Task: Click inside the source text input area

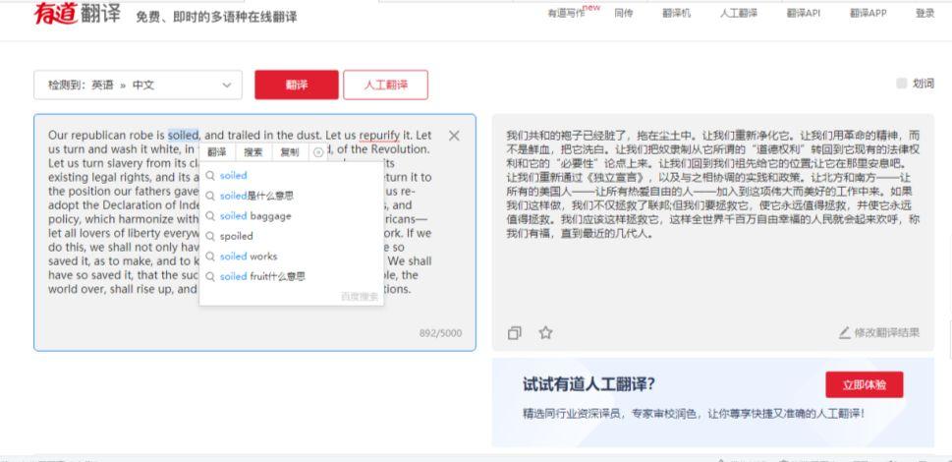Action: pyautogui.click(x=254, y=232)
